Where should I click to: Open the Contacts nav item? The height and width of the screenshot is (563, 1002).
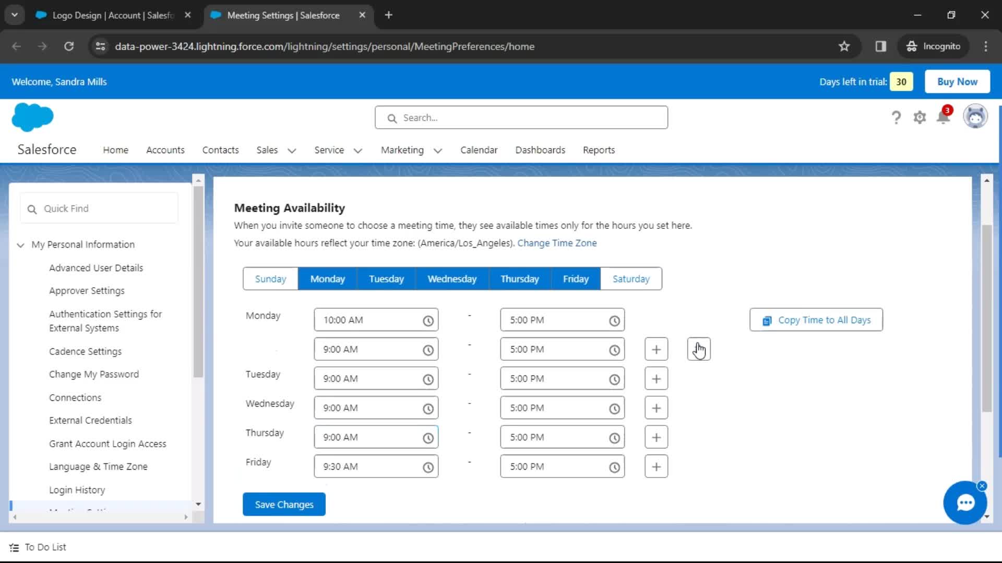click(x=220, y=150)
